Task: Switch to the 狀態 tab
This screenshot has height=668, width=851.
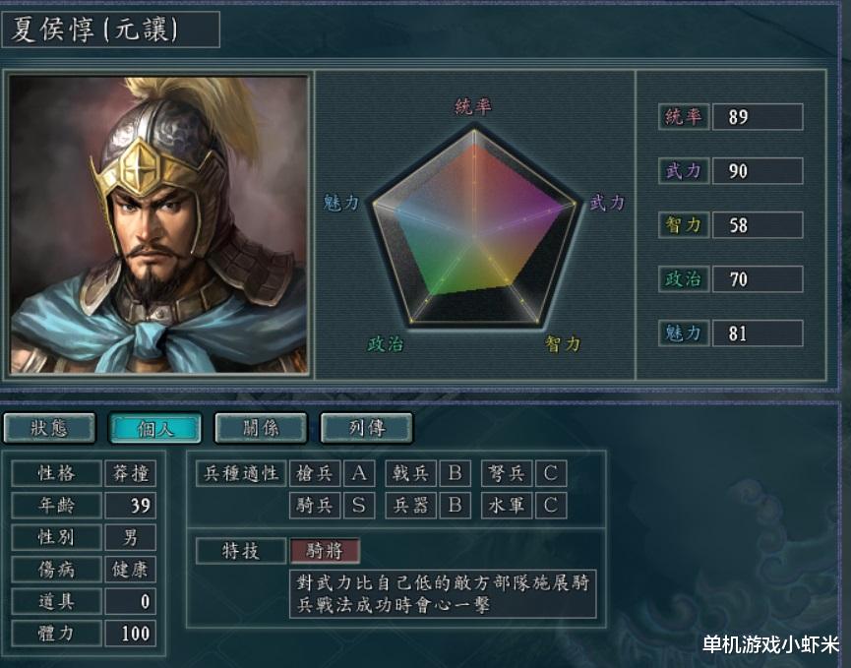Action: pos(49,428)
